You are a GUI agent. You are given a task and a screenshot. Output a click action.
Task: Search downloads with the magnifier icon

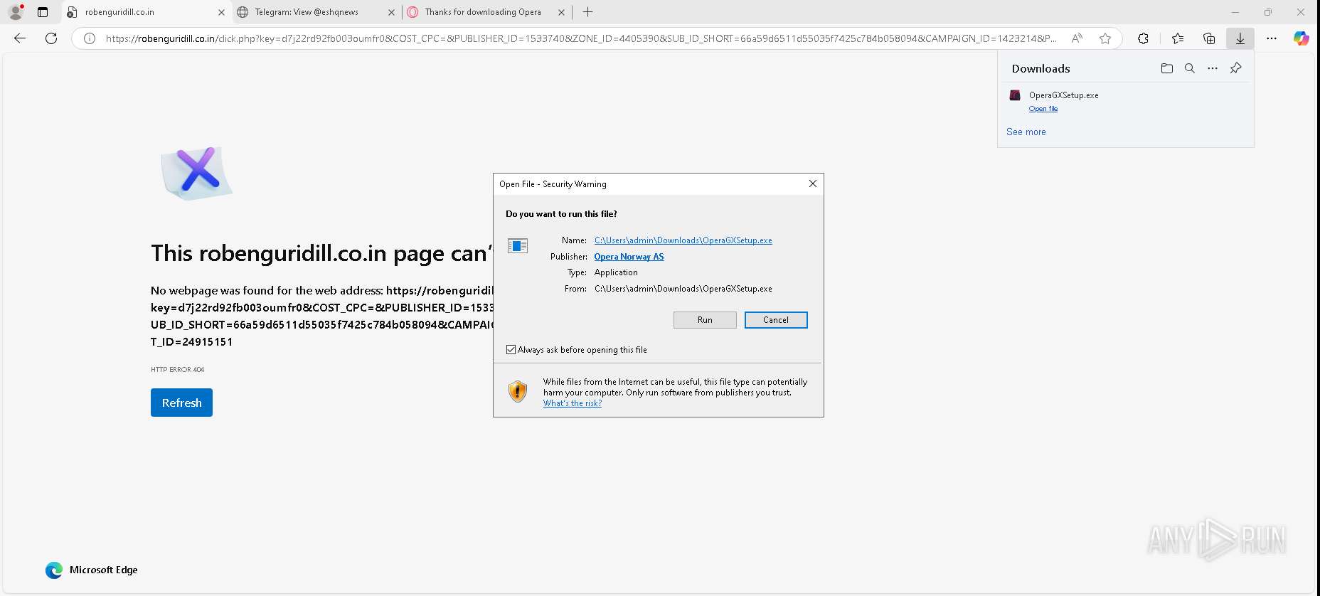tap(1190, 68)
